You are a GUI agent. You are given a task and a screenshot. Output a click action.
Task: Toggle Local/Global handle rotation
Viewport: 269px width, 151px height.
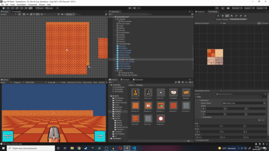click(x=49, y=8)
